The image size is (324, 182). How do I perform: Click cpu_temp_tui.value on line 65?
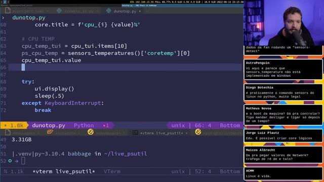(52, 61)
